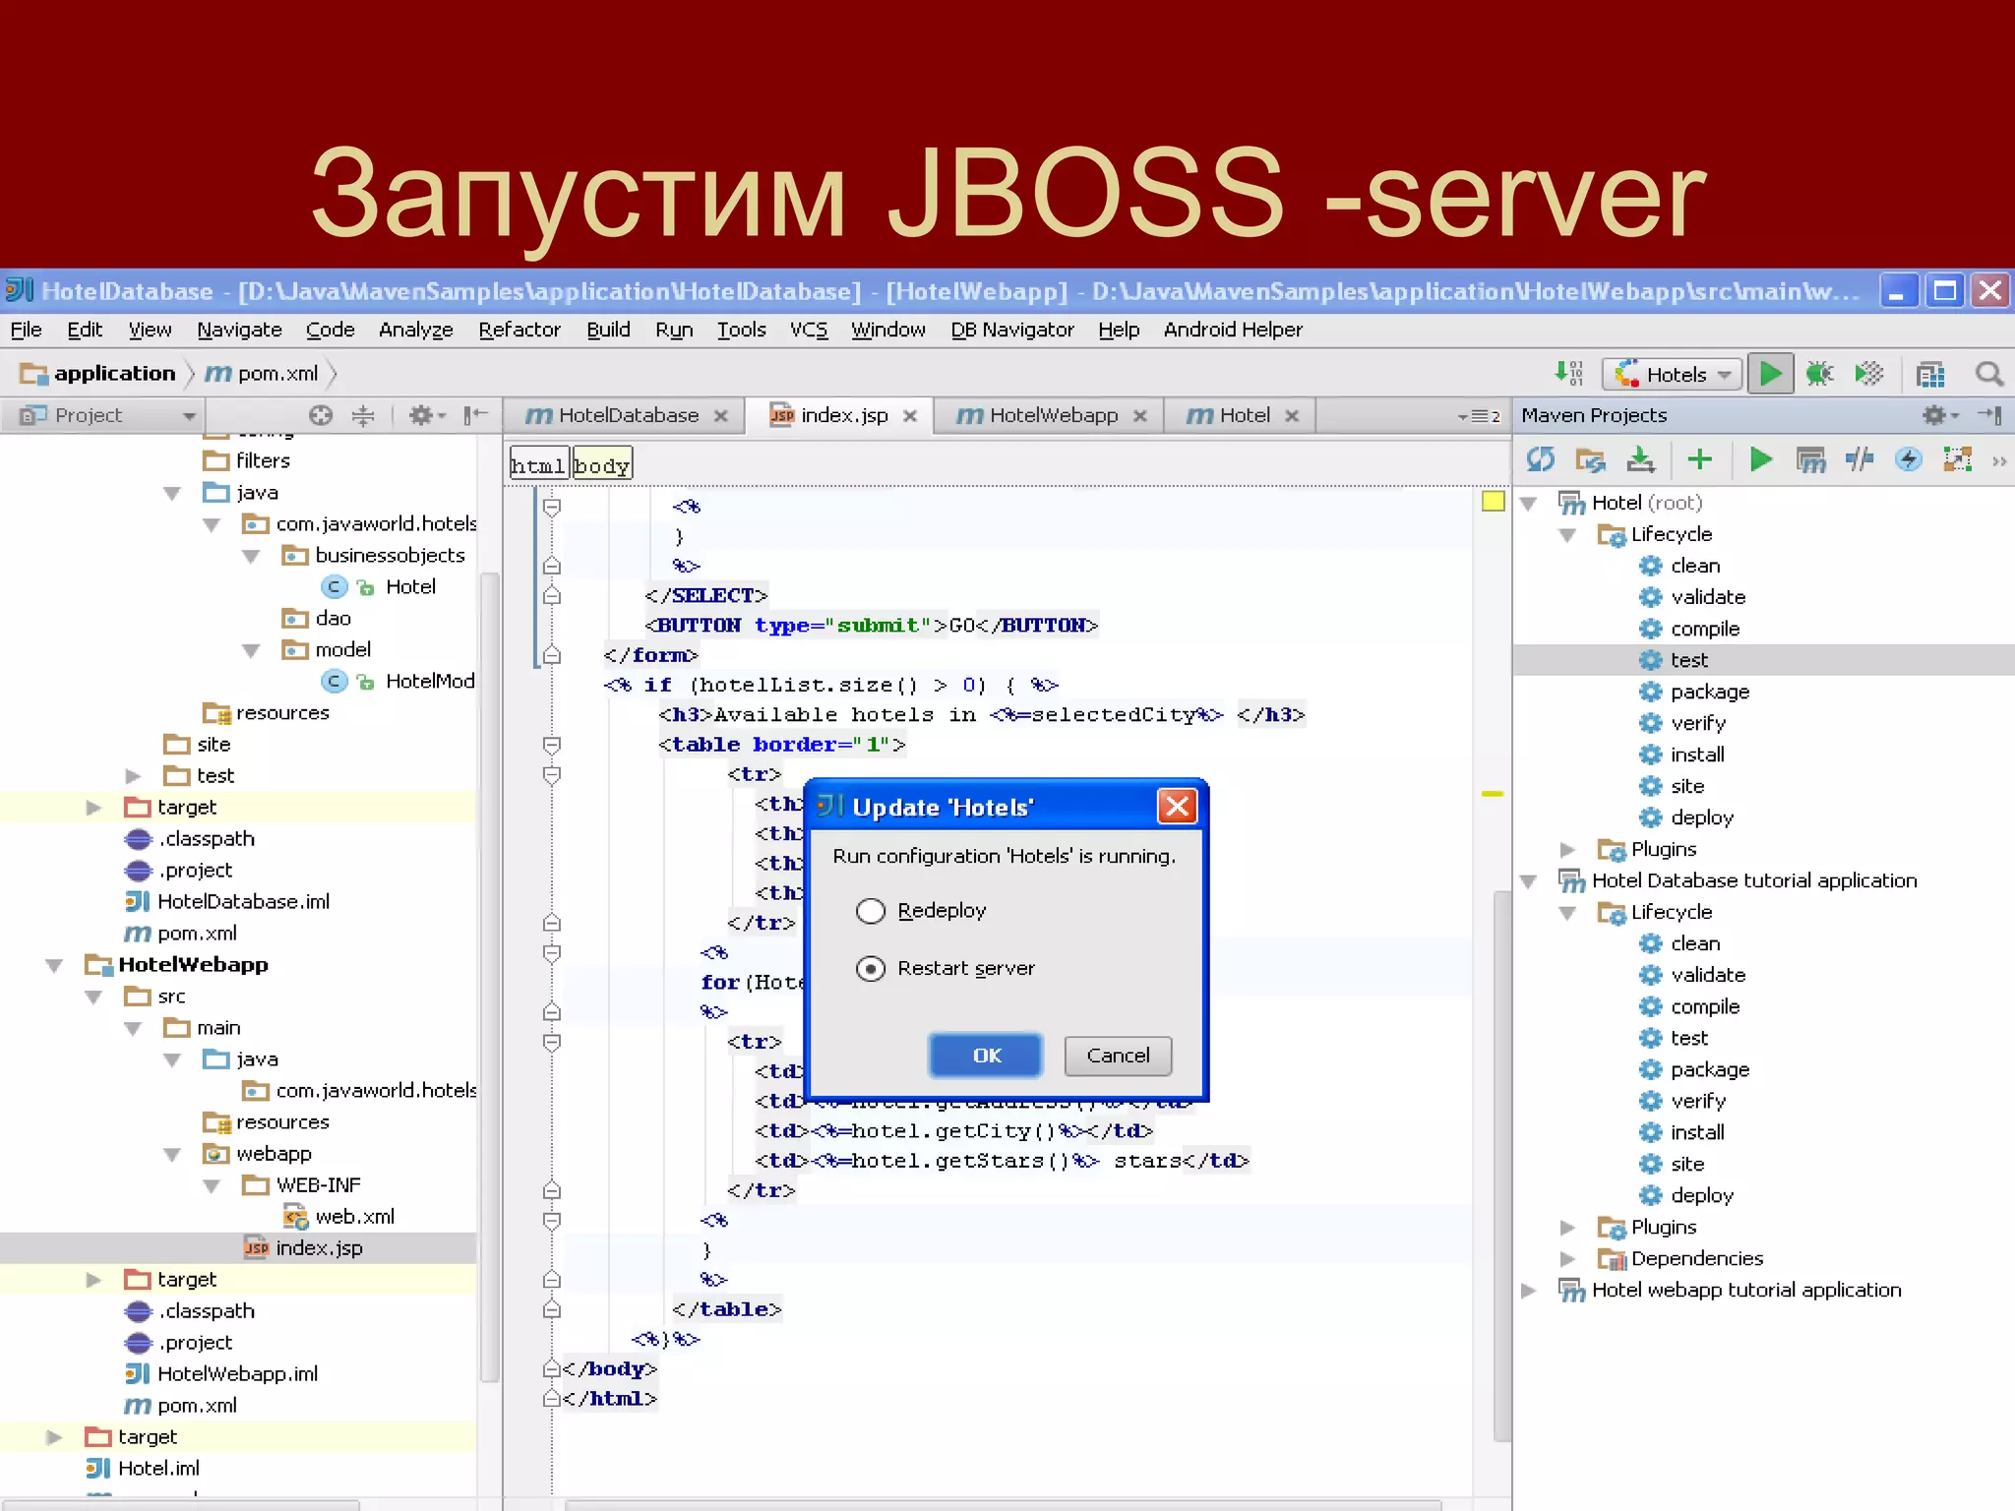The height and width of the screenshot is (1511, 2015).
Task: Hide the Maven Projects panel
Action: click(x=1989, y=415)
